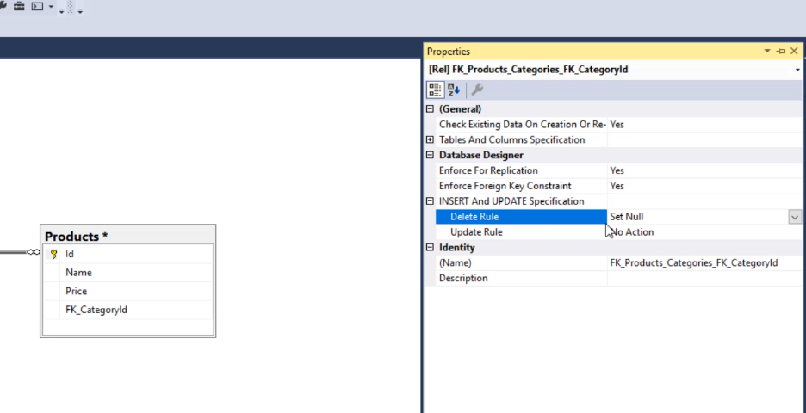The height and width of the screenshot is (413, 806).
Task: Expand Tables And Columns Specification
Action: click(431, 139)
